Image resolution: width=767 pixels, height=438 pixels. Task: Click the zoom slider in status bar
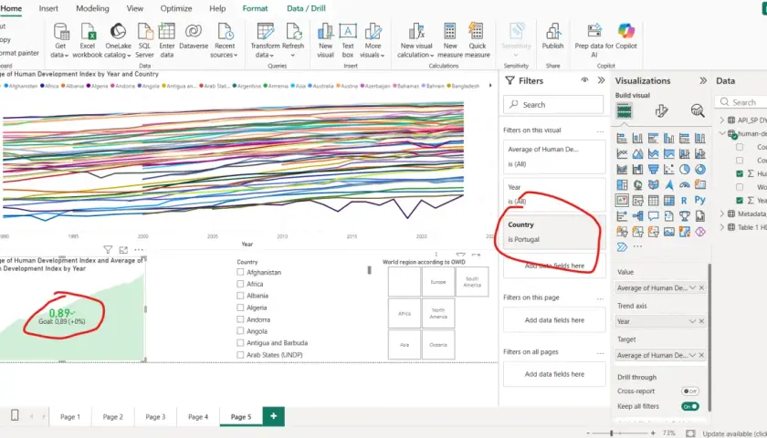[620, 433]
